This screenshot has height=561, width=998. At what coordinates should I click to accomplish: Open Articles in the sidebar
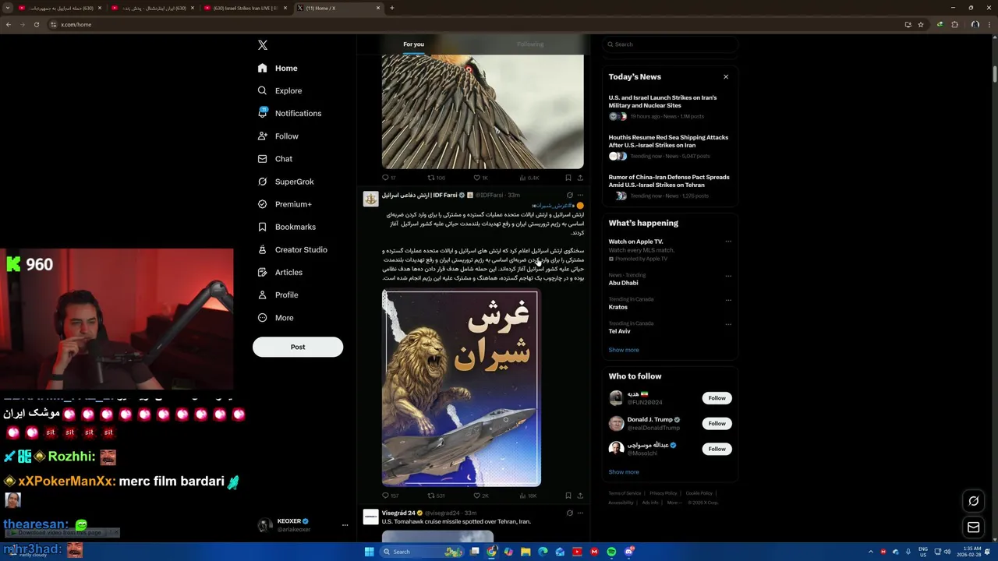280,273
